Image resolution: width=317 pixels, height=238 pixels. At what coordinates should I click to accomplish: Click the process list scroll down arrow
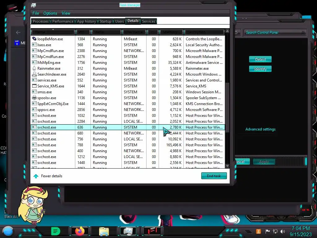point(227,166)
